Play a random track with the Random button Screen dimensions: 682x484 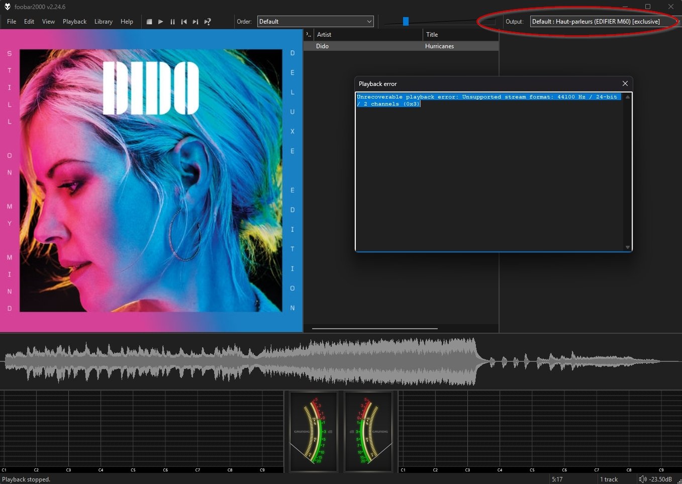click(x=207, y=22)
